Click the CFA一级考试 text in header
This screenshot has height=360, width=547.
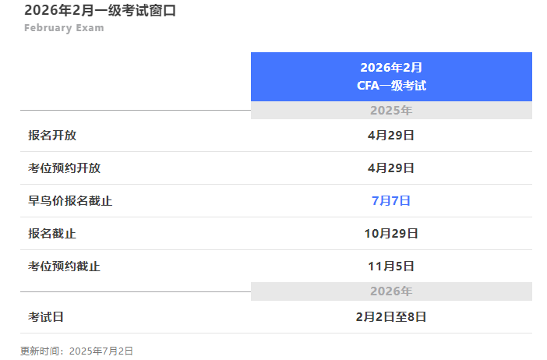[x=391, y=86]
